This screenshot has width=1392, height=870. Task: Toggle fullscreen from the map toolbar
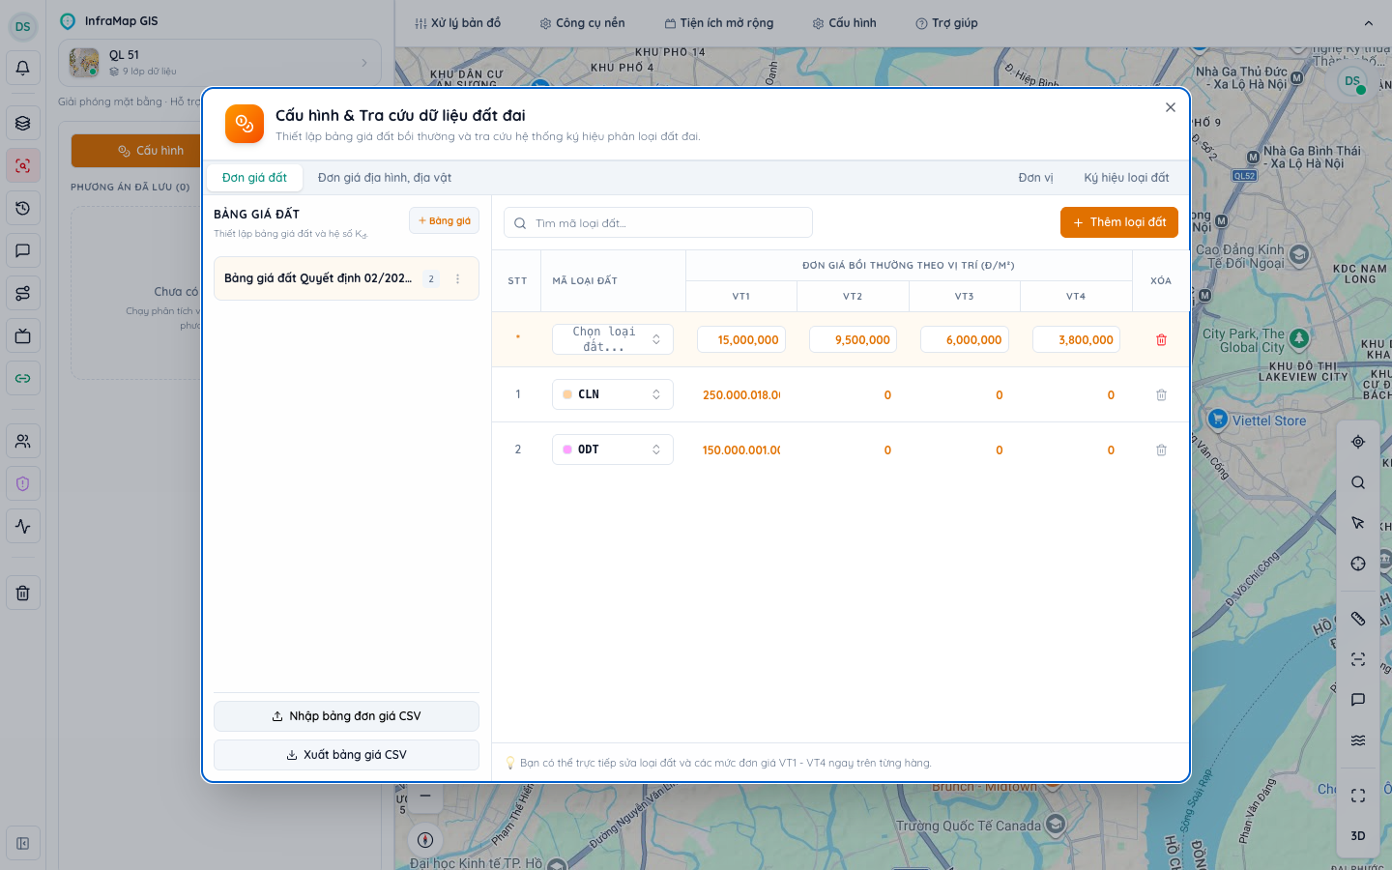click(x=1358, y=796)
